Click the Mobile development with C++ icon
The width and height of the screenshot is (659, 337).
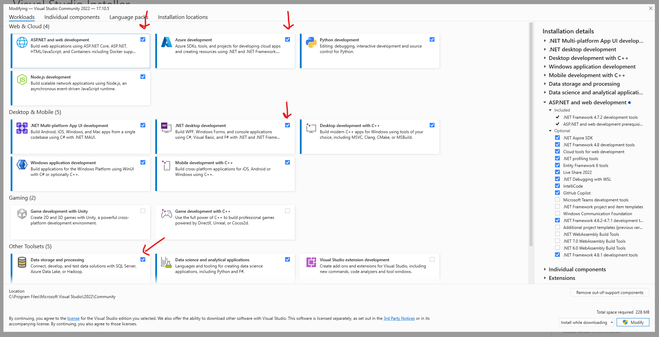coord(166,165)
